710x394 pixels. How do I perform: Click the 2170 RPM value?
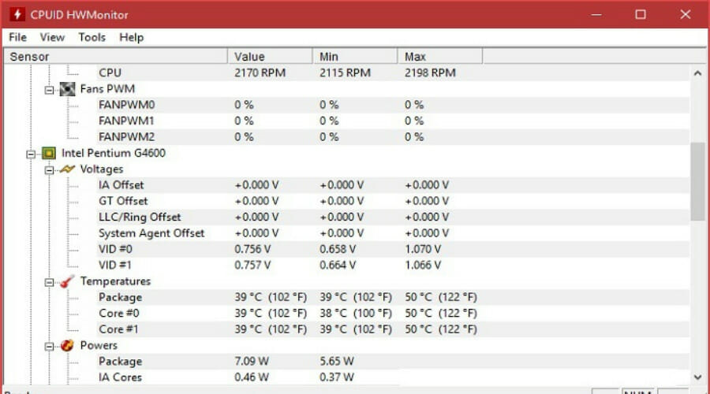pos(260,72)
